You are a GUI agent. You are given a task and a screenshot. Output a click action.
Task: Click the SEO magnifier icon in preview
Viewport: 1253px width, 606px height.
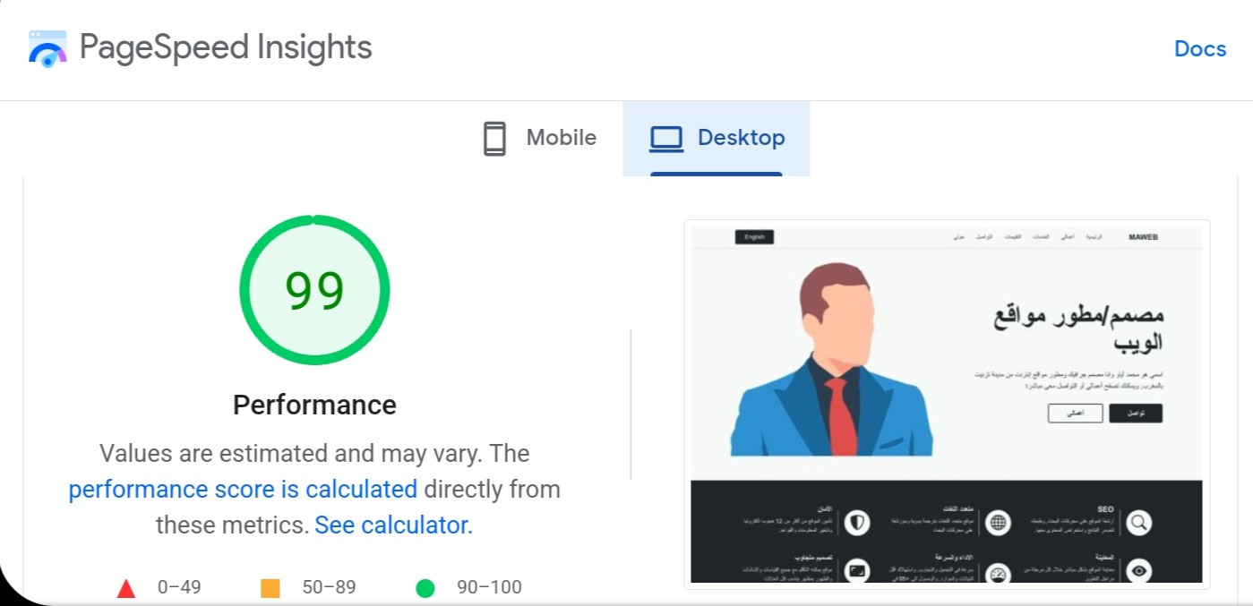click(x=1138, y=523)
